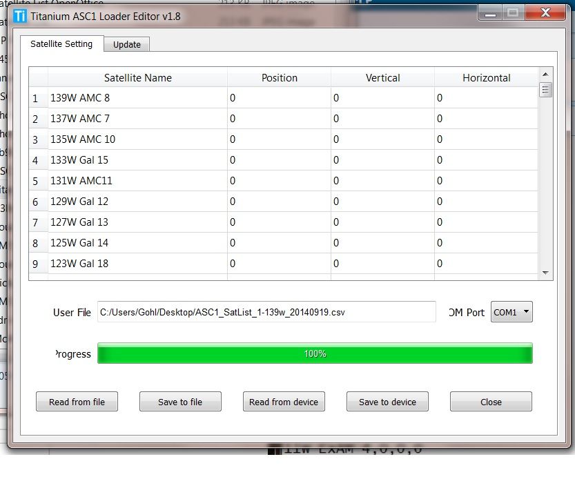The image size is (575, 497).
Task: Click Horizontal value for 135W AMC 10
Action: (486, 139)
